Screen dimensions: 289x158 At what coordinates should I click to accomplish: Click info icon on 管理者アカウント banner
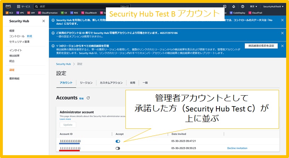coord(53,33)
